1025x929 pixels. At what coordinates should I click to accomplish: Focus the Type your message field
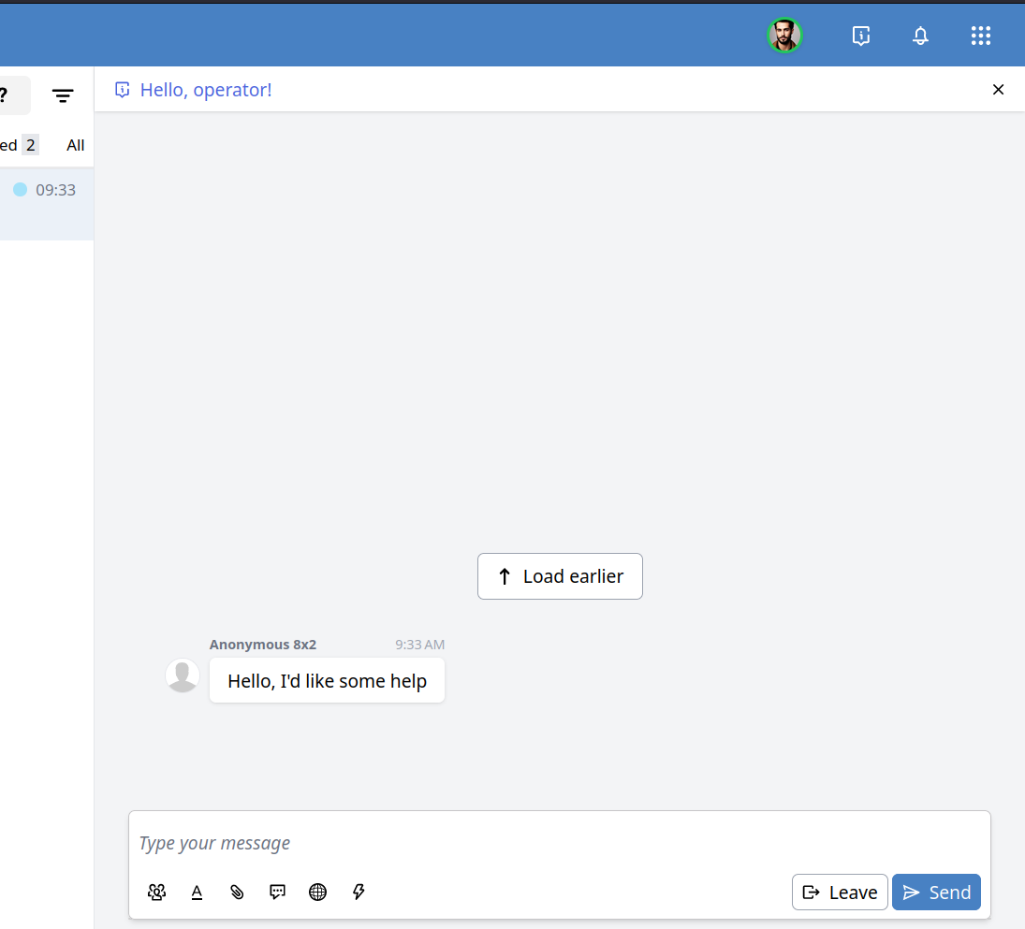(x=558, y=843)
